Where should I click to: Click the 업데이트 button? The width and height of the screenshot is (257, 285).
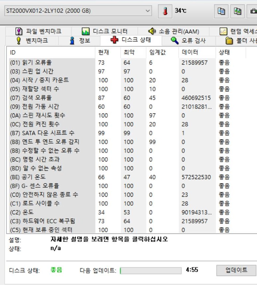click(x=236, y=270)
